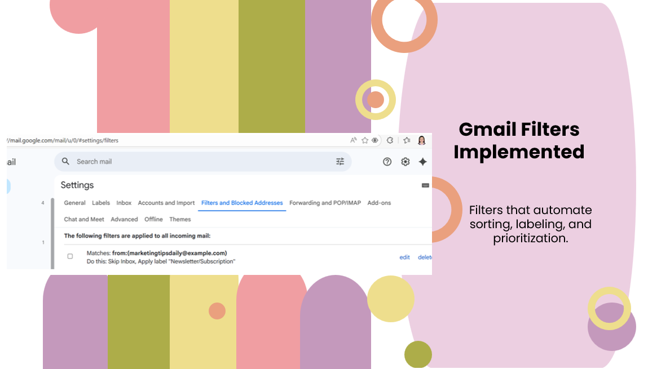Screen dimensions: 648x369
Task: Click the 'Do this: Skip Inbox' action line
Action: click(x=161, y=261)
